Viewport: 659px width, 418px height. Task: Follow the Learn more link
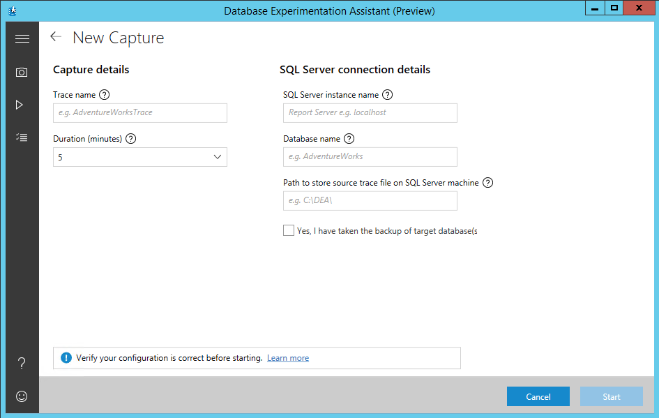[x=288, y=358]
